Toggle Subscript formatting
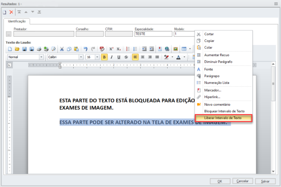 coord(119,49)
